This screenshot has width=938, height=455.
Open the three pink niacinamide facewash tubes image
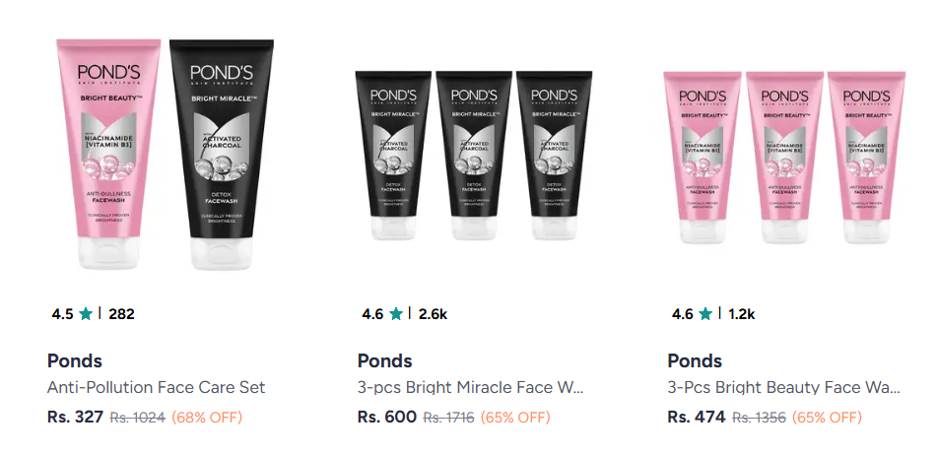(x=784, y=158)
